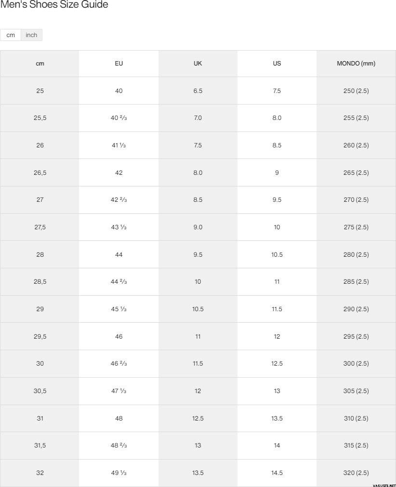Click the EU column header
Viewport: 396px width, 487px height.
[x=119, y=64]
